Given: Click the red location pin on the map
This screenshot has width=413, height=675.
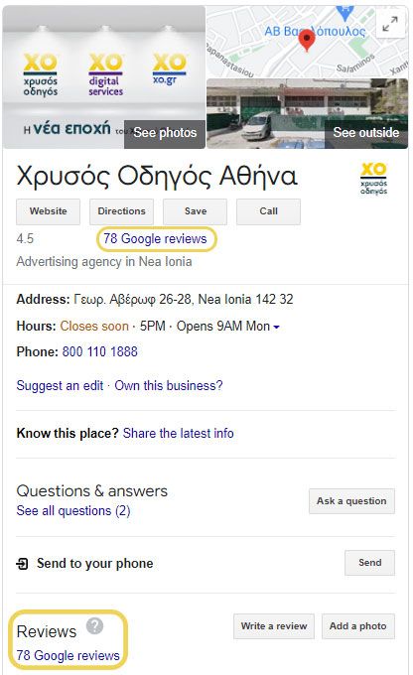Looking at the screenshot, I should (x=307, y=41).
